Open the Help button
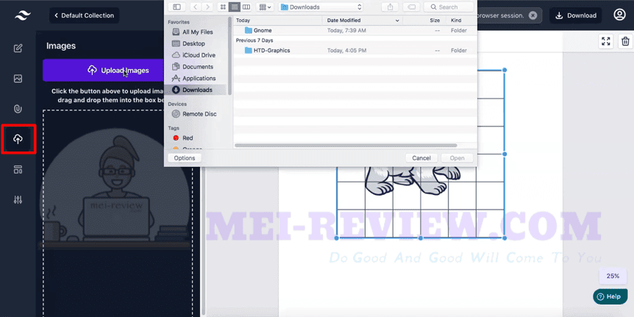Image resolution: width=634 pixels, height=317 pixels. coord(609,296)
